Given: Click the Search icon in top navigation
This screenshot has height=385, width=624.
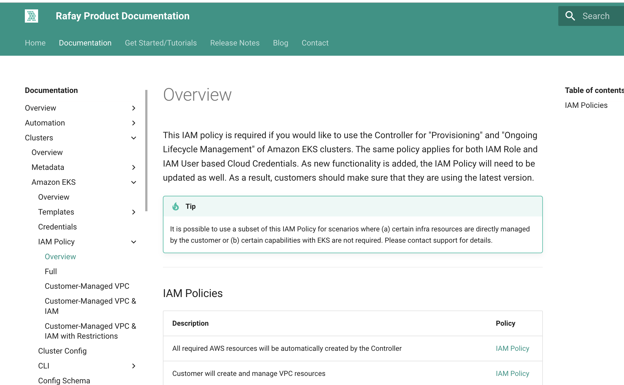Looking at the screenshot, I should (570, 16).
